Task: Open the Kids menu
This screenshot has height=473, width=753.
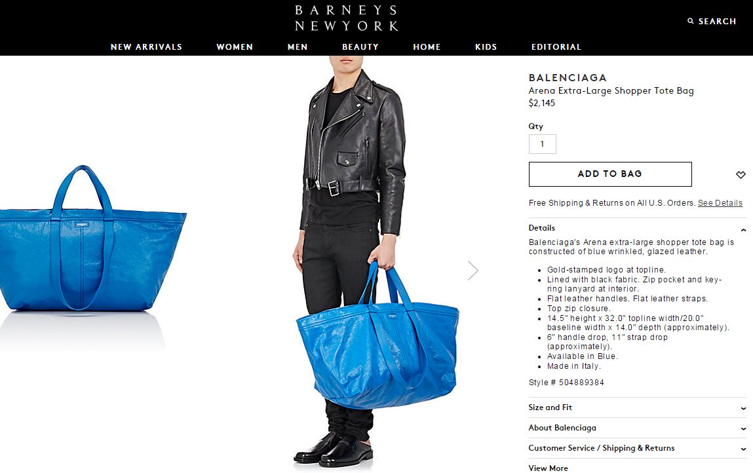Action: coord(486,47)
